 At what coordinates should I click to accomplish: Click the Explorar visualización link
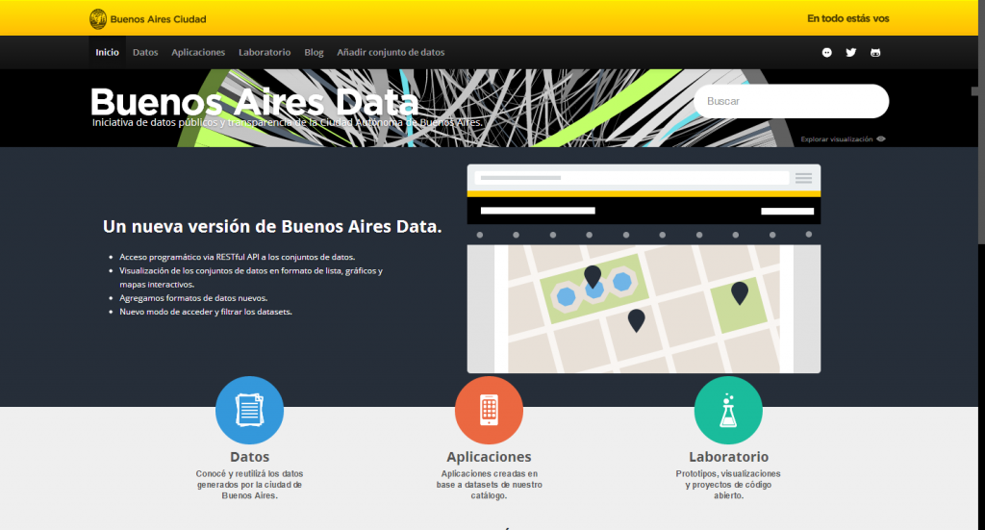[837, 139]
